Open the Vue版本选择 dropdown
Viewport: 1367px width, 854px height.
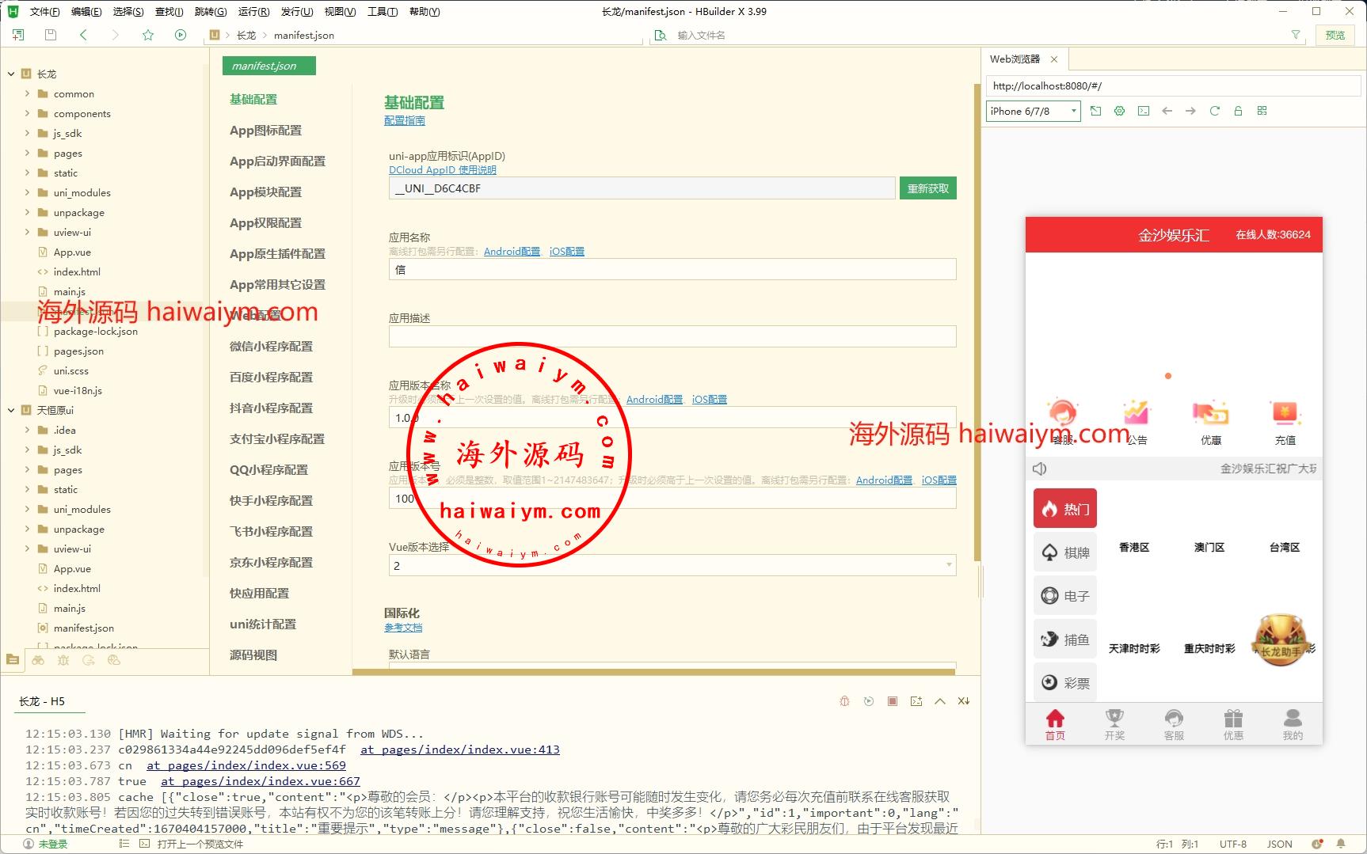[672, 565]
